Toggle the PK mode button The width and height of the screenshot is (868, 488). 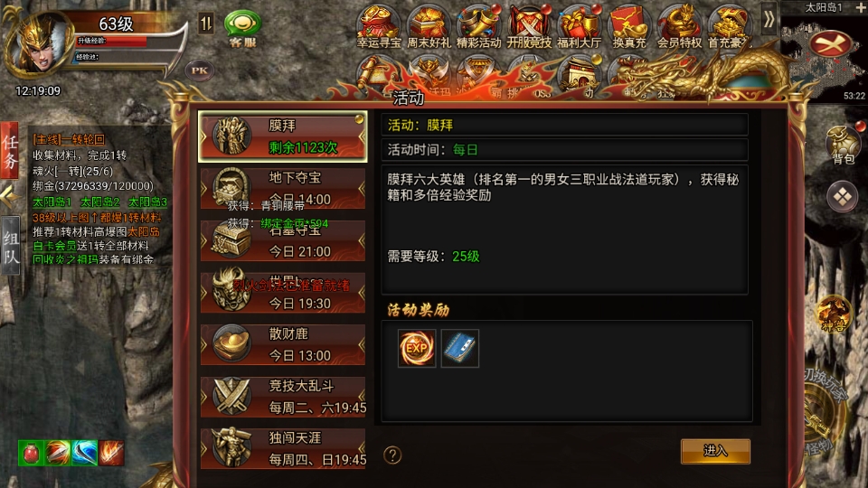(x=199, y=70)
